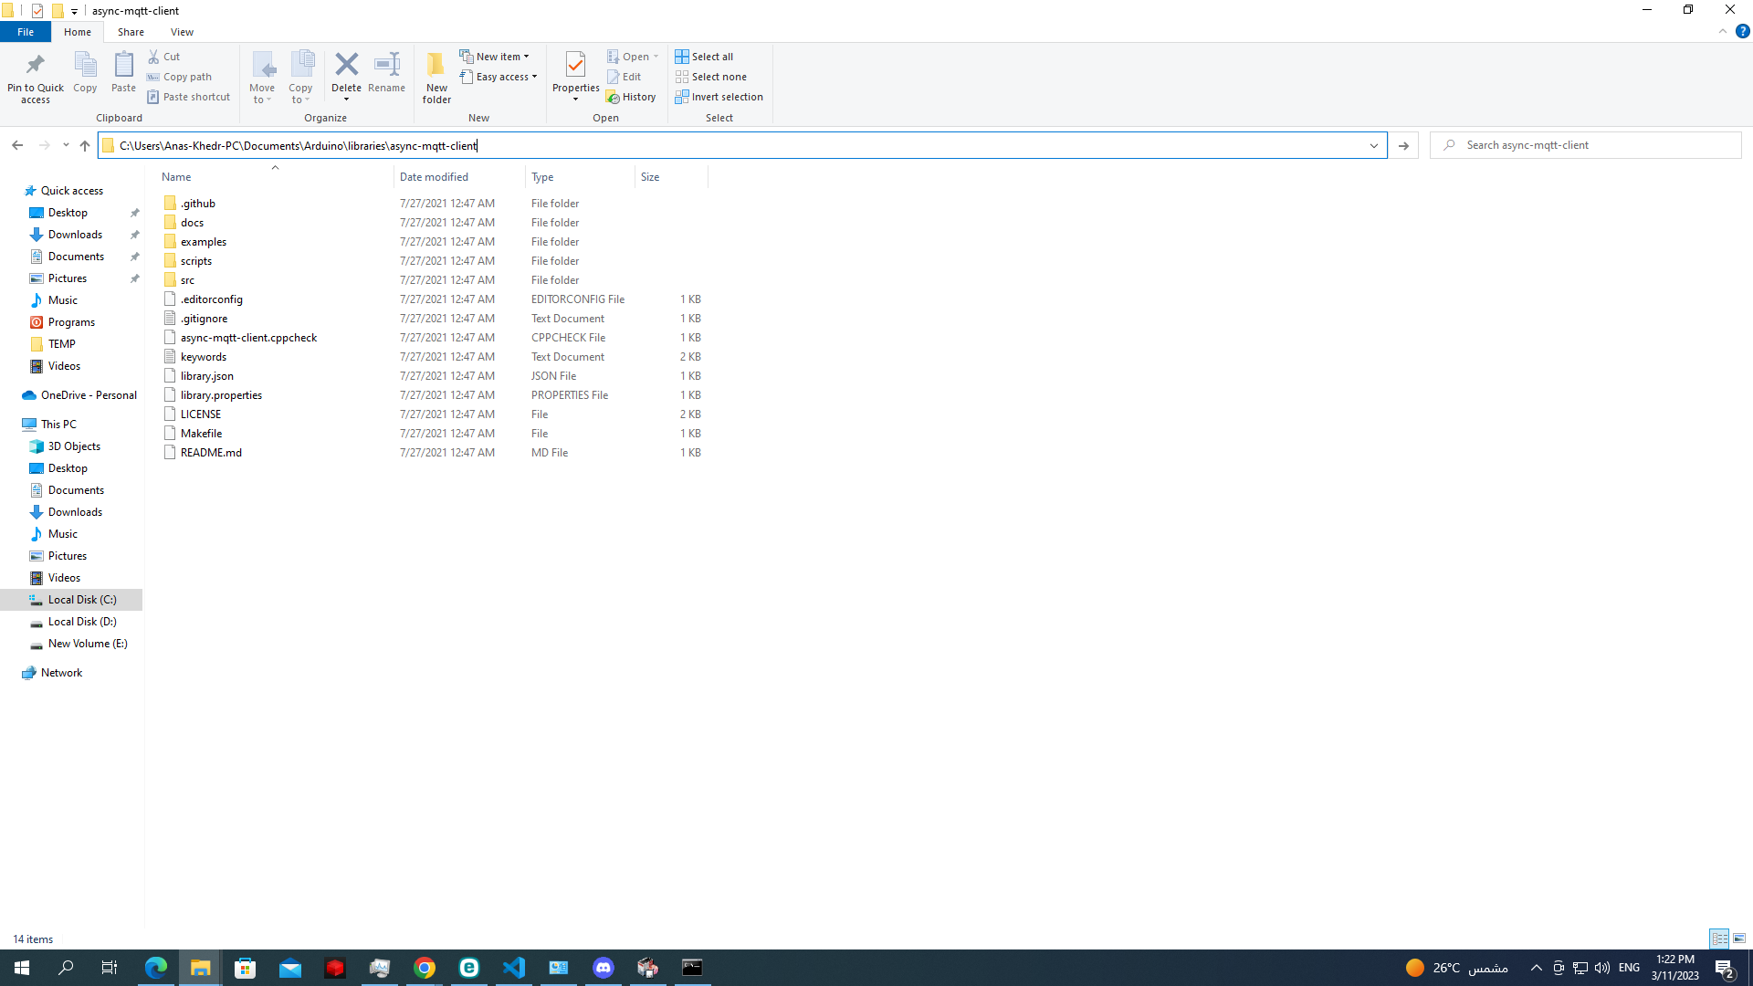
Task: Switch to large icons view in status bar
Action: click(1739, 939)
